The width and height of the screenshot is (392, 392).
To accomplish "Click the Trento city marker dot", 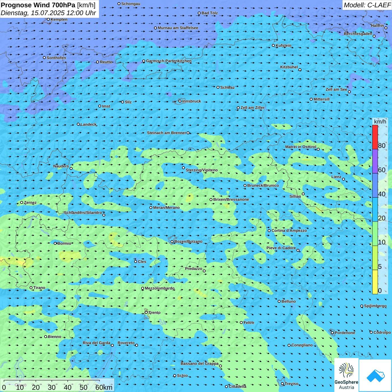I will 146,312.
